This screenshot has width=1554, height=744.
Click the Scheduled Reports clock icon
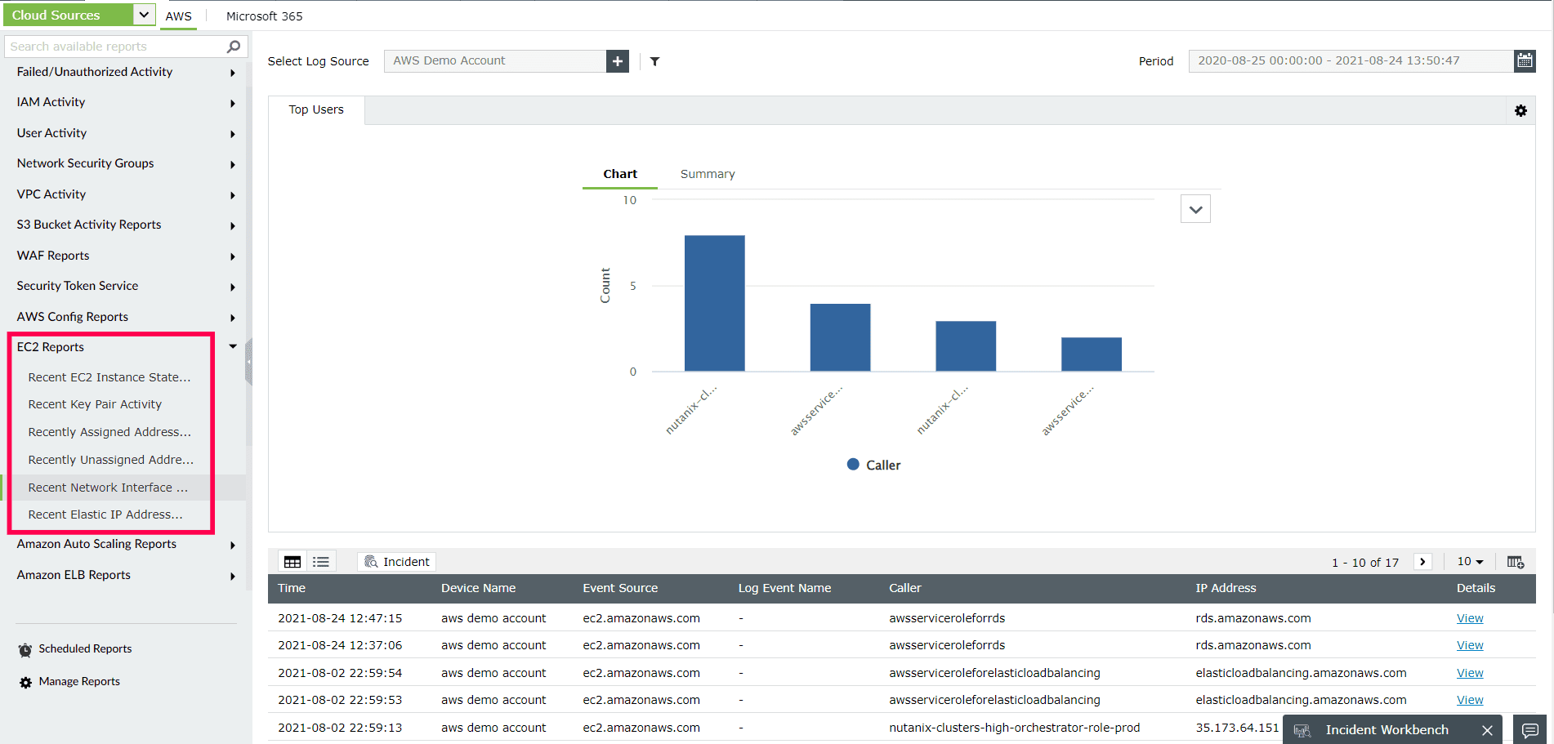pos(24,648)
